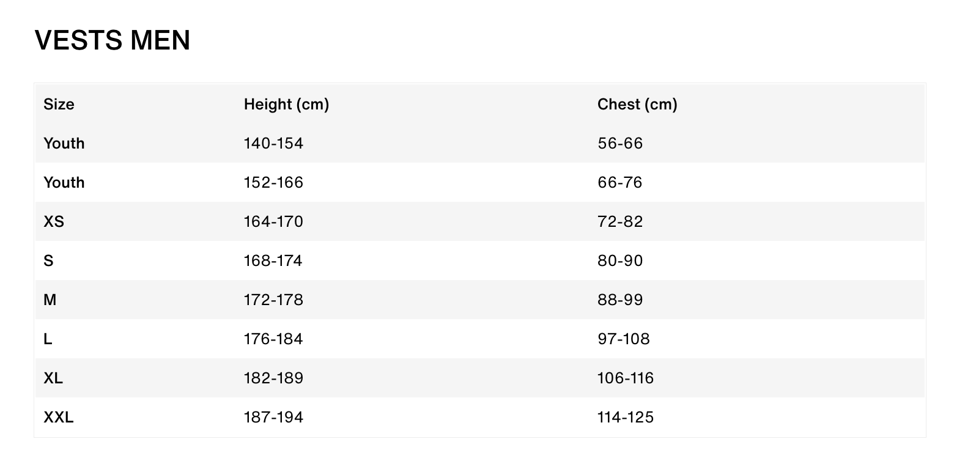Click the 114-125 chest cell

(x=626, y=417)
